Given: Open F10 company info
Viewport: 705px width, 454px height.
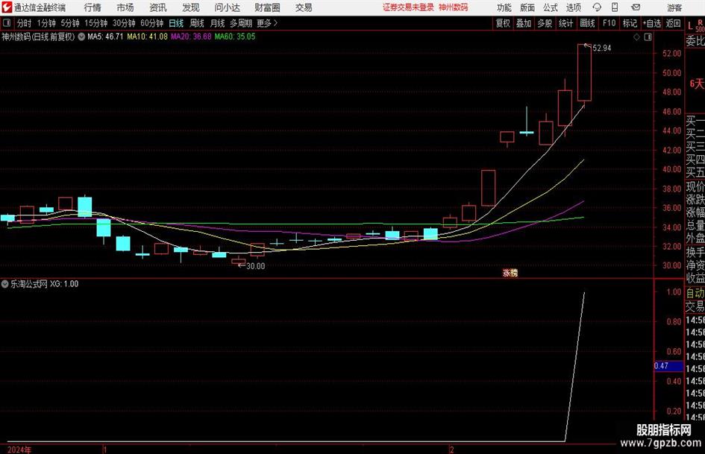Looking at the screenshot, I should click(x=610, y=23).
